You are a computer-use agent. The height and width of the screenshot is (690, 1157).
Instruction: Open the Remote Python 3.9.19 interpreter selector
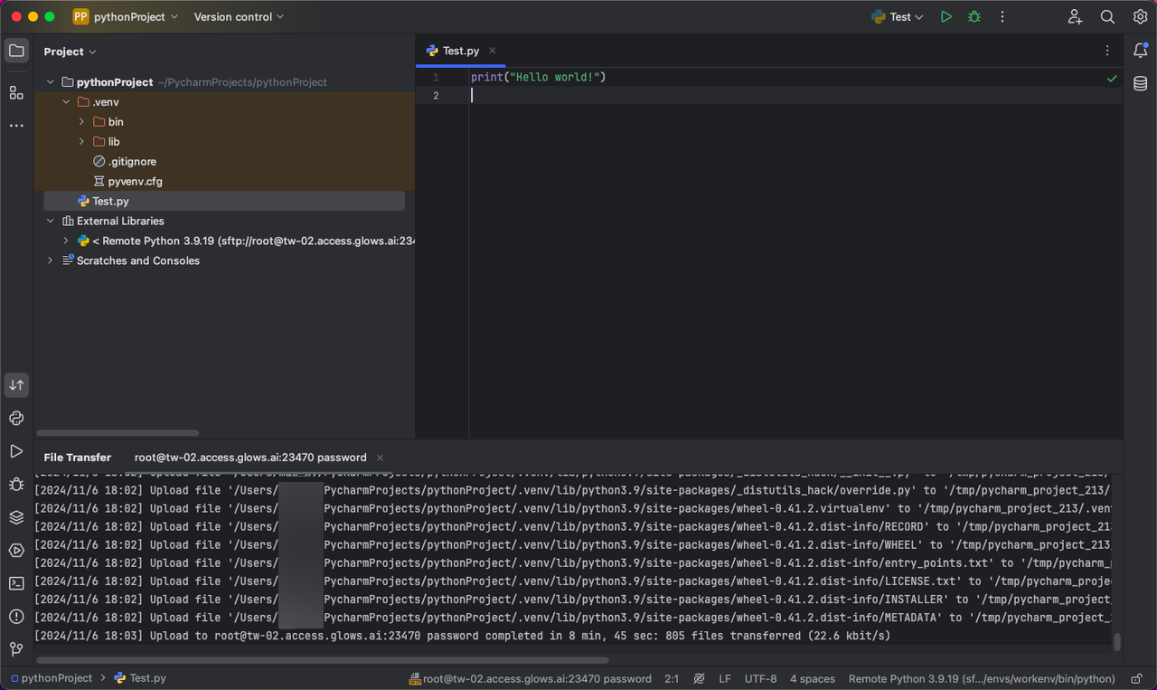982,678
